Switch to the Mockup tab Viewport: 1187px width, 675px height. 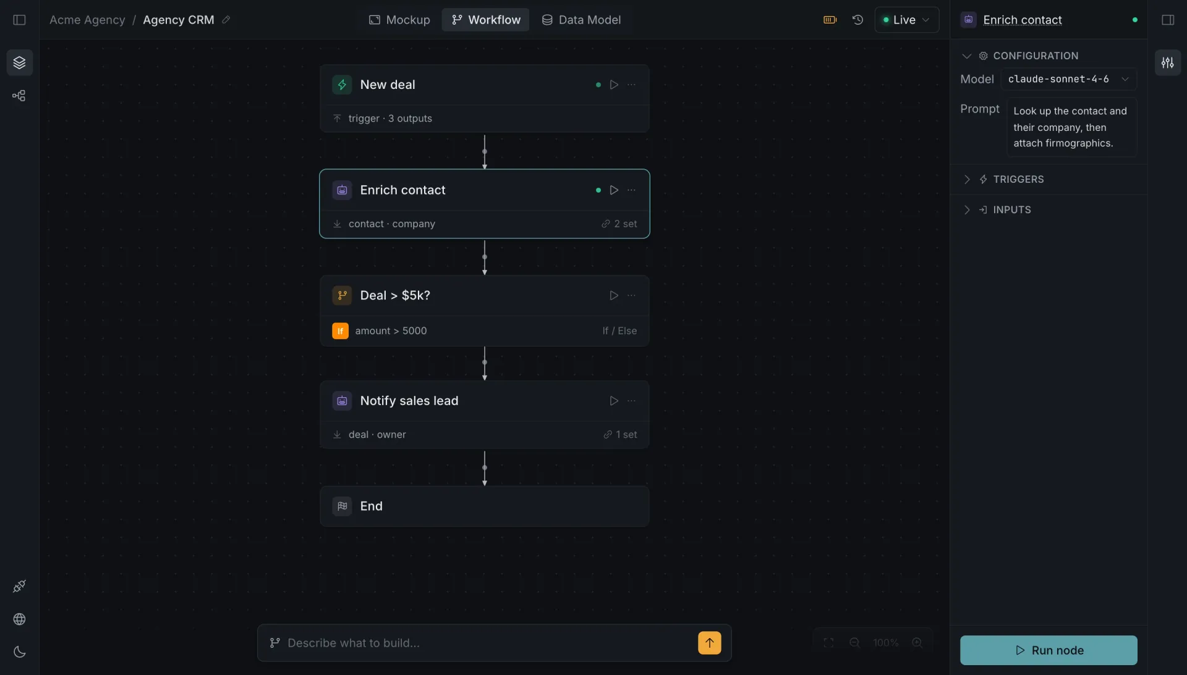399,20
